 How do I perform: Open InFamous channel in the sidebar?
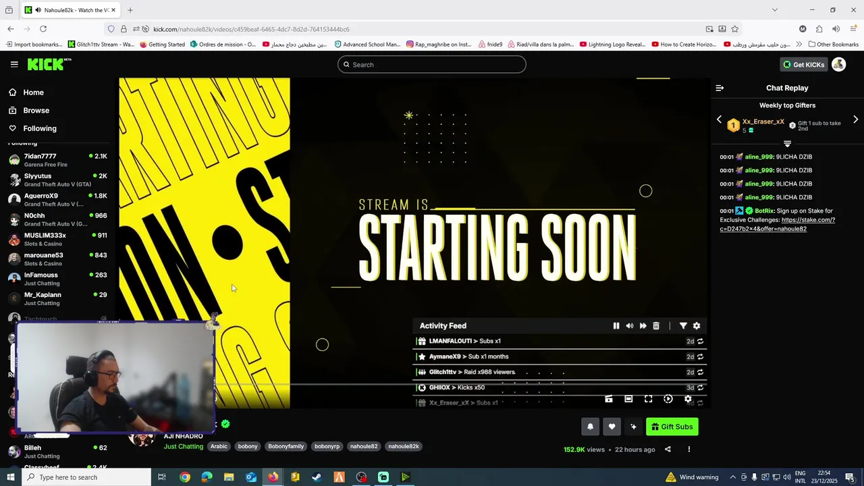57,279
